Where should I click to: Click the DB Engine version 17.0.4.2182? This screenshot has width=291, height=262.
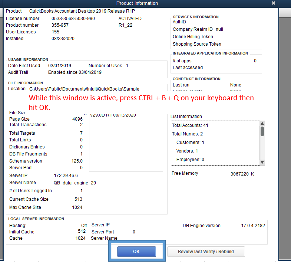[253, 226]
